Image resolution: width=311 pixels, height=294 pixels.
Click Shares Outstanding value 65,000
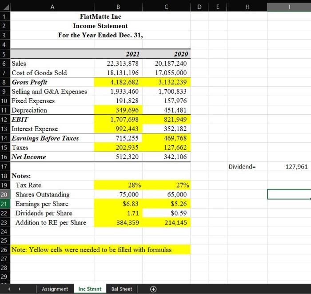[167, 194]
